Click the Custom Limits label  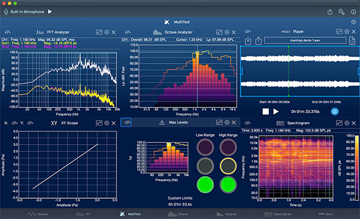[180, 198]
